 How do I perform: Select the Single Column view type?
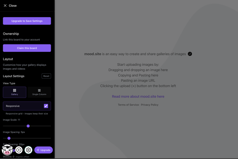(x=39, y=92)
